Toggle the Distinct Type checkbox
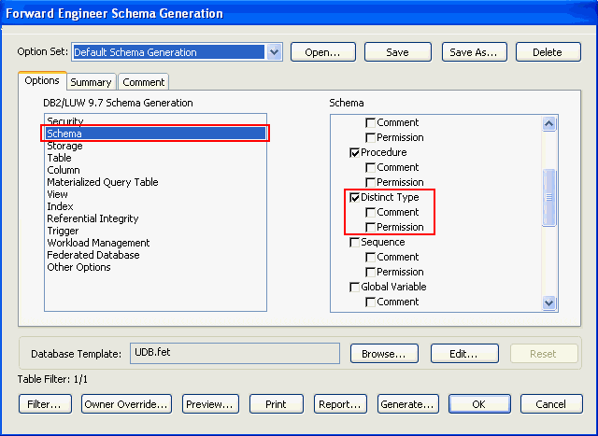The height and width of the screenshot is (436, 598). (355, 198)
